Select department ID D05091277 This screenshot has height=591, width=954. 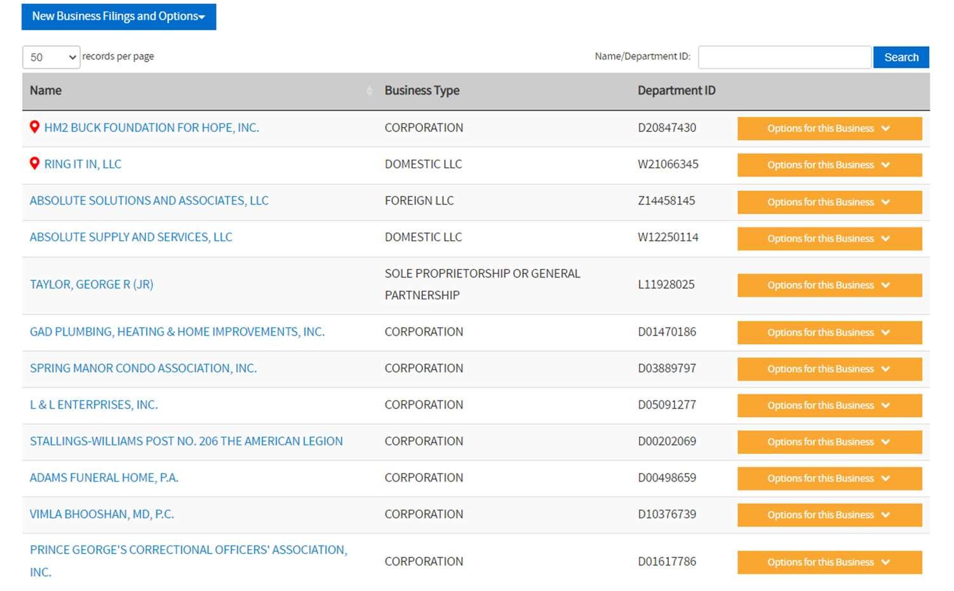667,405
